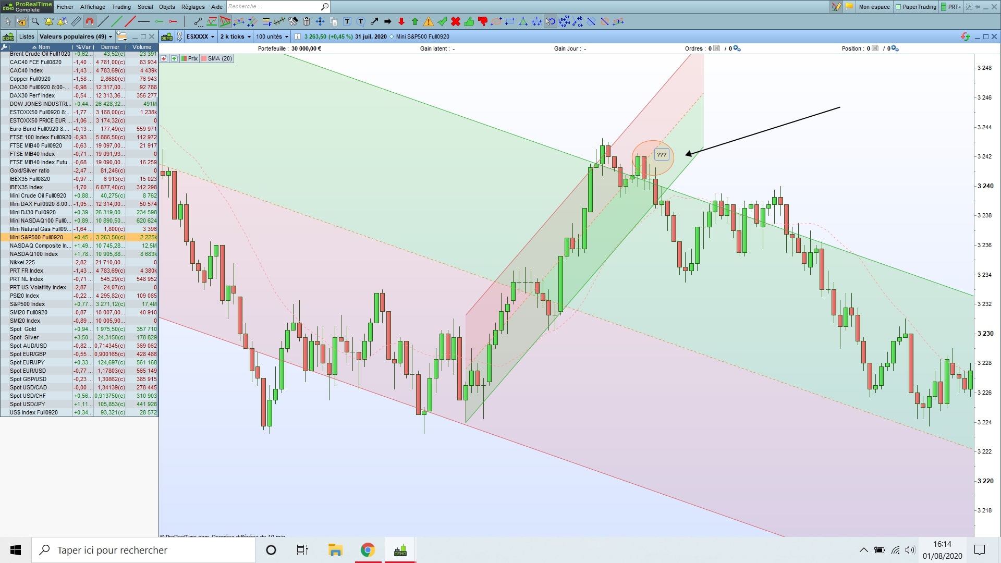Open the ESXXXX symbol dropdown

pyautogui.click(x=200, y=36)
